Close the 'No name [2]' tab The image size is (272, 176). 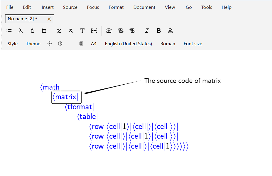click(x=49, y=19)
